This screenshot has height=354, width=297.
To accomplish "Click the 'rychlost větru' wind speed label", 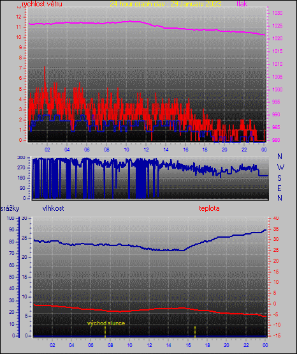I will click(42, 4).
